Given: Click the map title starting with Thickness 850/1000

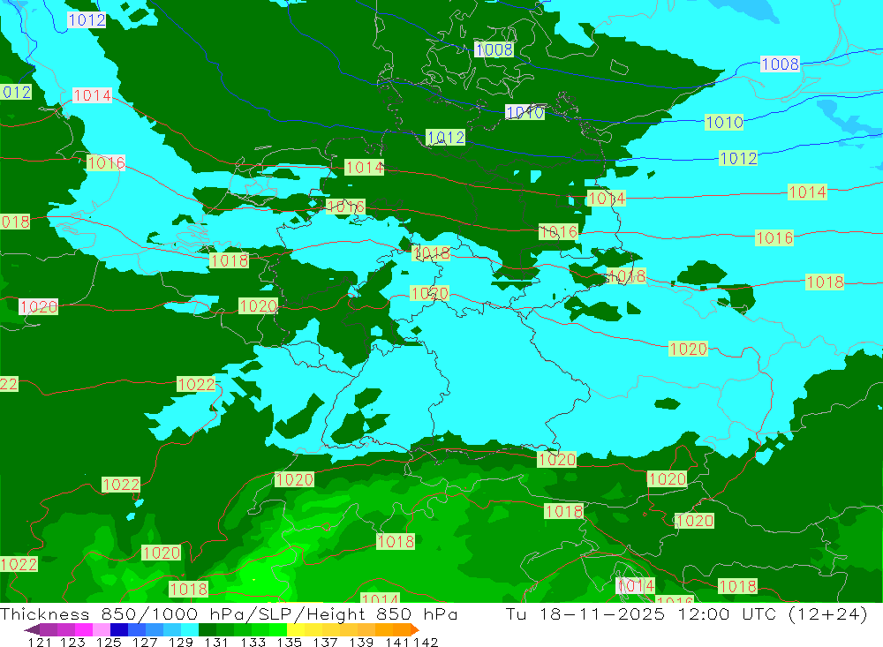Looking at the screenshot, I should 230,614.
